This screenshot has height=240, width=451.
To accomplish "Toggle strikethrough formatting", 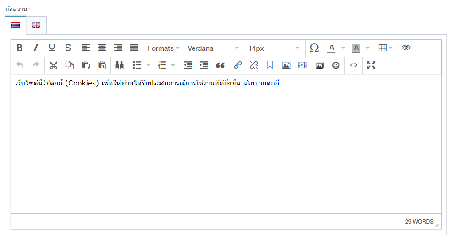I will (x=68, y=48).
